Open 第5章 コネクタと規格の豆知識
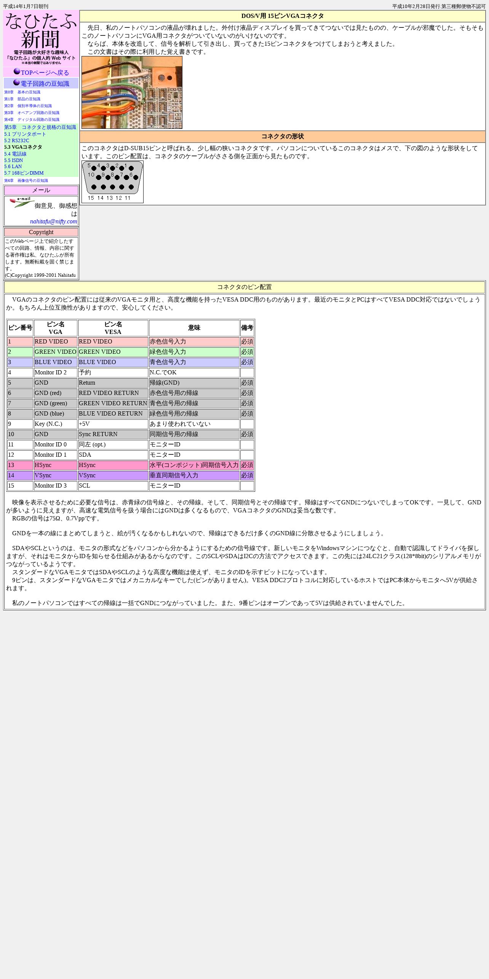489x979 pixels. 40,127
